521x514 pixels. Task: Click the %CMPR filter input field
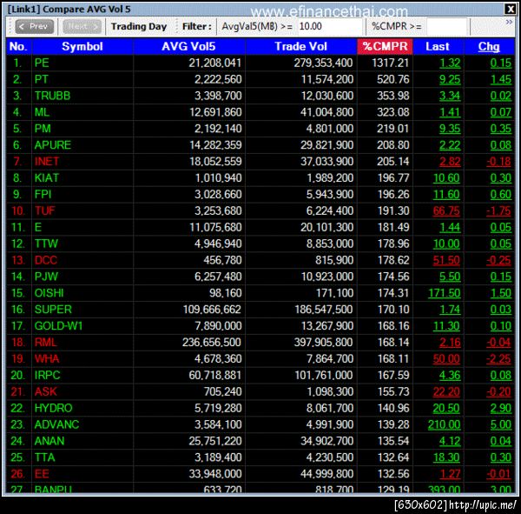coord(447,27)
